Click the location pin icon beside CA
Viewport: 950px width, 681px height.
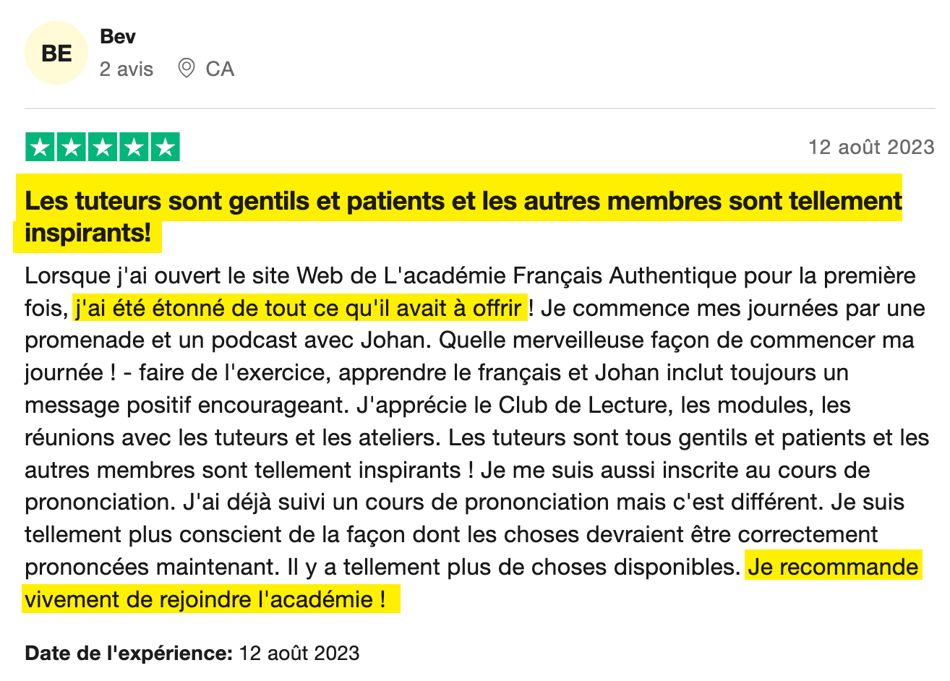tap(187, 69)
